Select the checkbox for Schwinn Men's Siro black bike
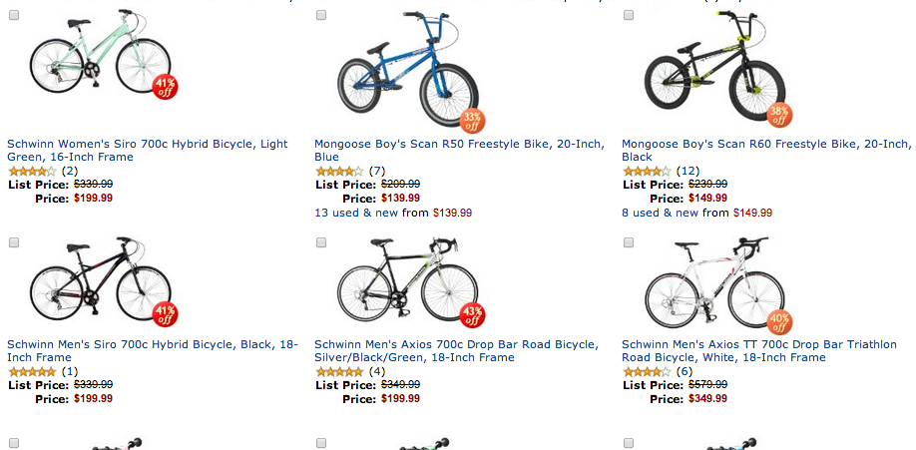The height and width of the screenshot is (450, 916). (x=14, y=242)
